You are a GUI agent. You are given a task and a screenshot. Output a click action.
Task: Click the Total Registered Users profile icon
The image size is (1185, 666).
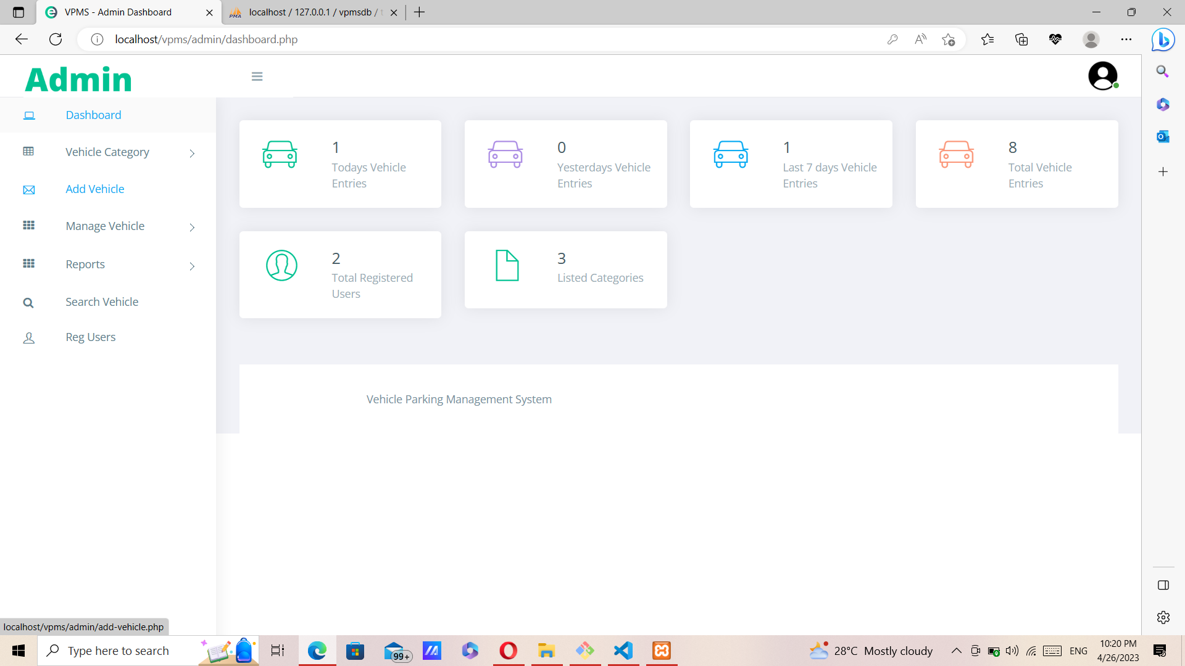coord(281,266)
